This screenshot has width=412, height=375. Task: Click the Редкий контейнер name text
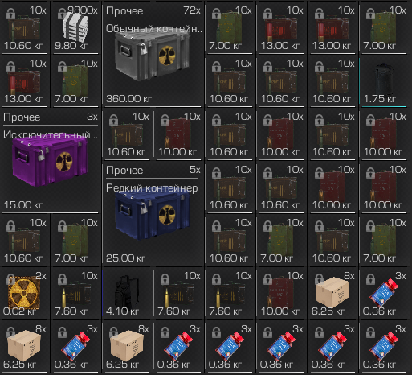(152, 188)
